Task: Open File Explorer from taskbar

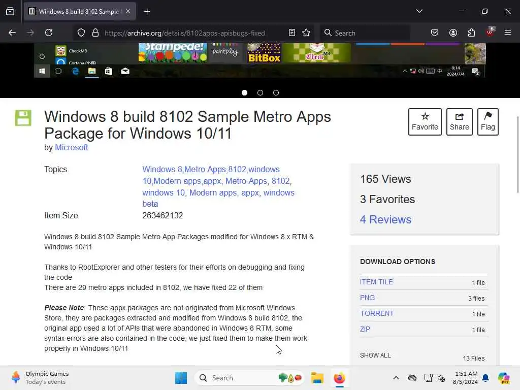Action: point(317,378)
